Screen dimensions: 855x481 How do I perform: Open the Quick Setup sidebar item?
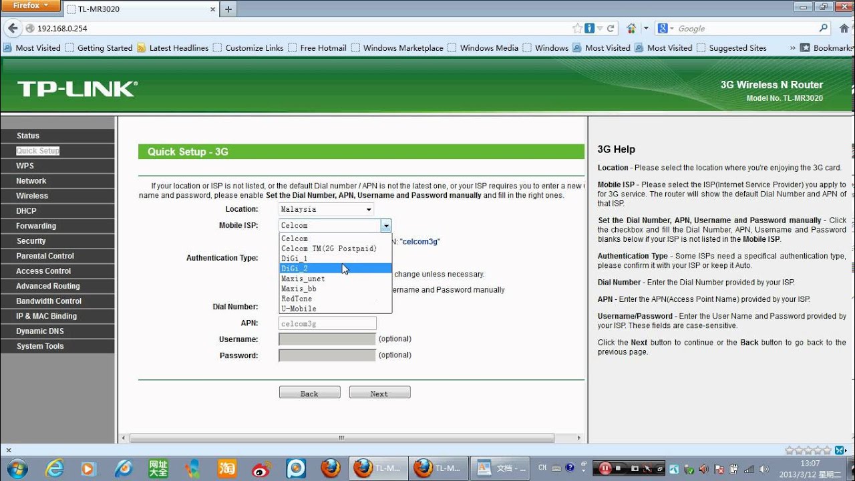tap(57, 151)
